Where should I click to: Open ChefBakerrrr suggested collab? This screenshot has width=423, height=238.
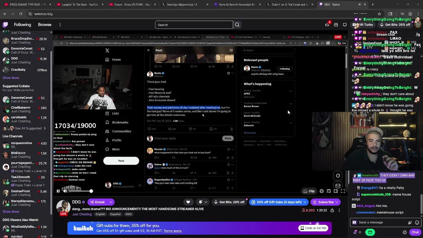click(x=25, y=109)
